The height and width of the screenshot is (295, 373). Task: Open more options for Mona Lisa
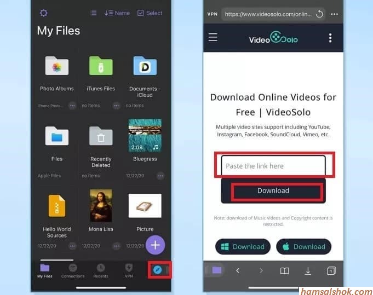(x=116, y=246)
